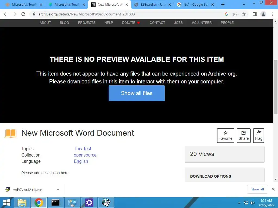Close the downloads bar

click(x=273, y=189)
